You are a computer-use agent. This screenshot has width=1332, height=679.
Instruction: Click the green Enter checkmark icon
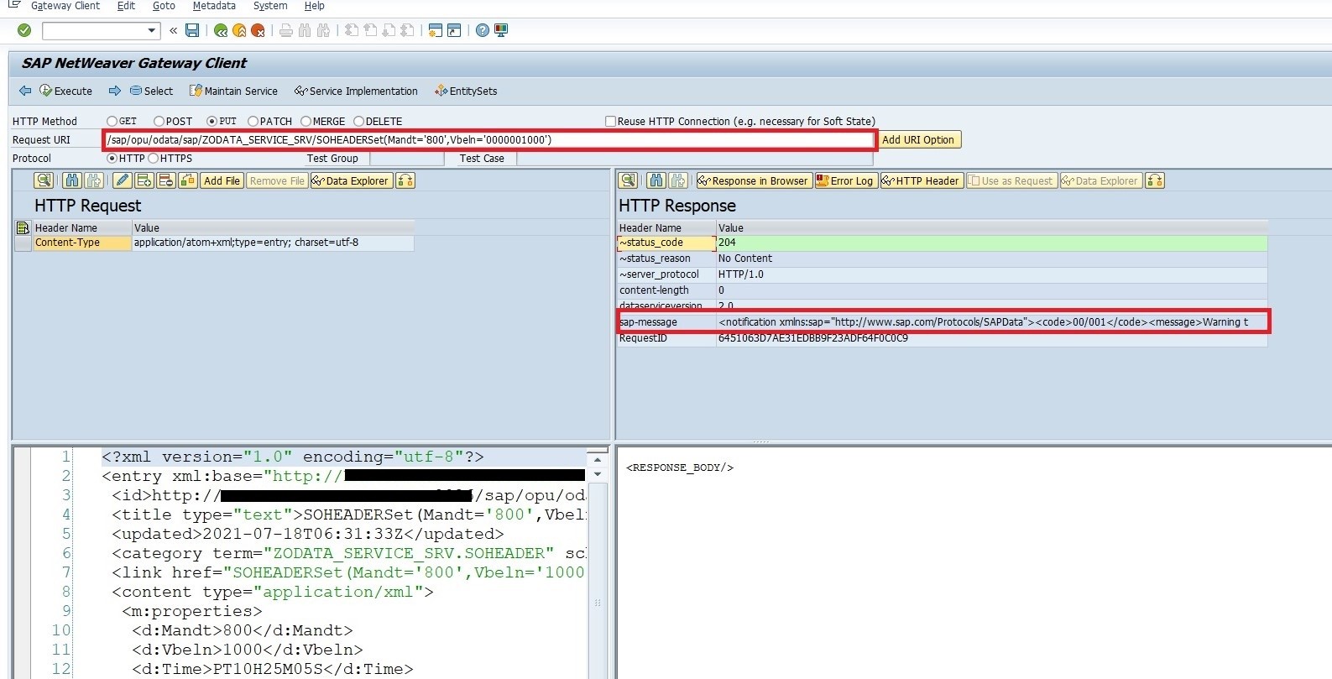[24, 30]
